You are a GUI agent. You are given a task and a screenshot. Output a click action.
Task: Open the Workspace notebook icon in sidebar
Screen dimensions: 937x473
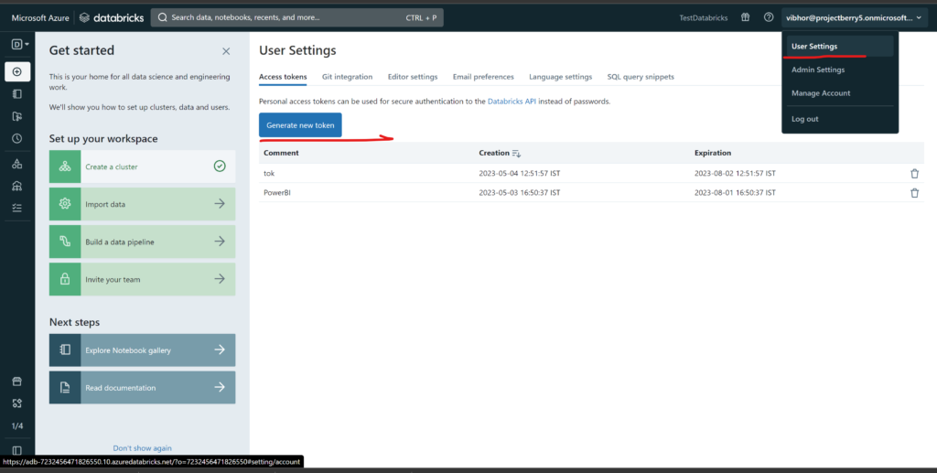coord(17,93)
